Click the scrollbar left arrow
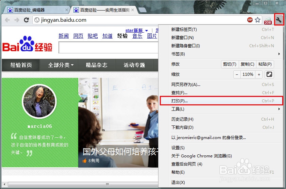 point(4,184)
